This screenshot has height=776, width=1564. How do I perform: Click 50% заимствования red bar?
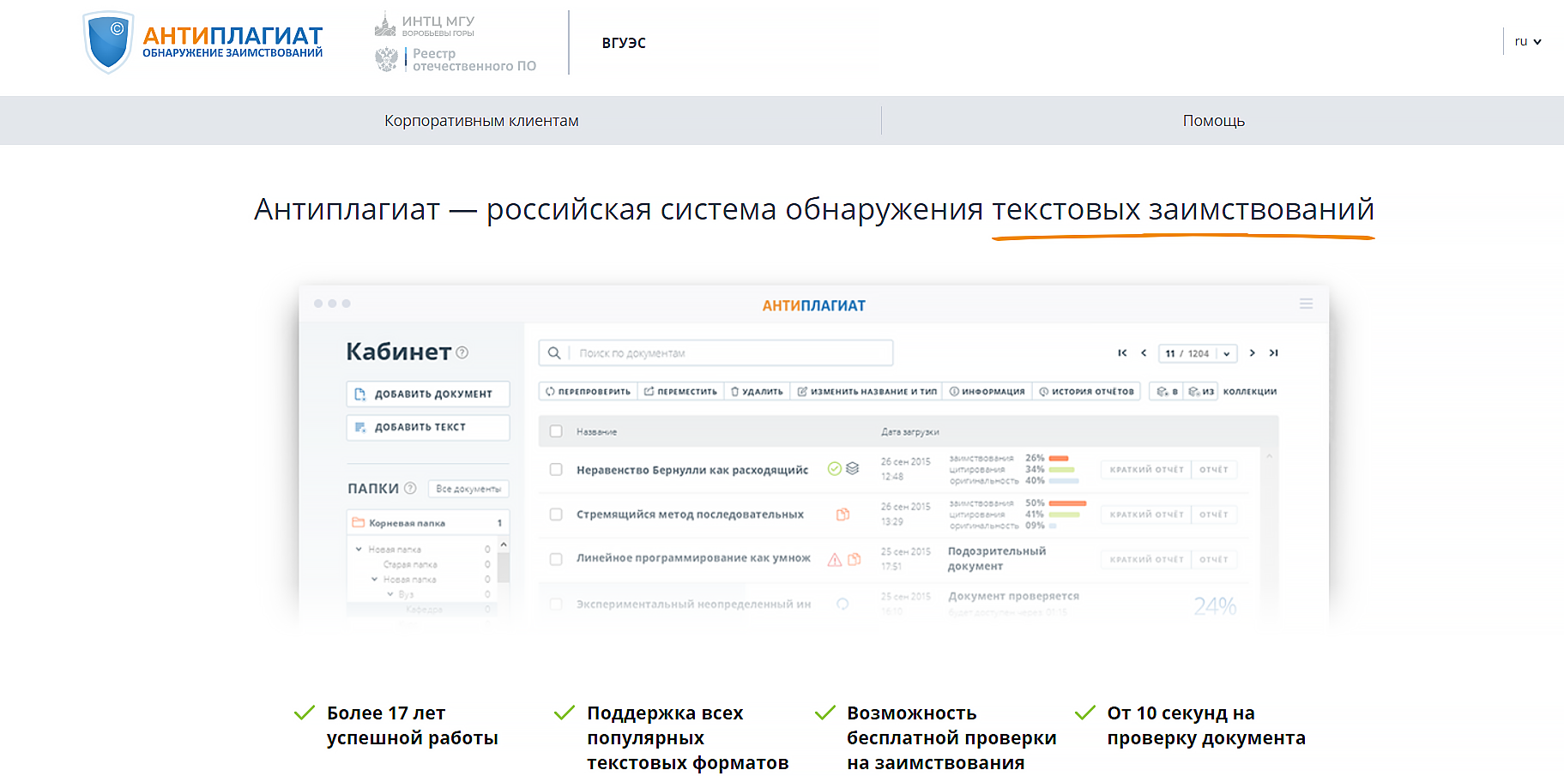tap(1067, 503)
